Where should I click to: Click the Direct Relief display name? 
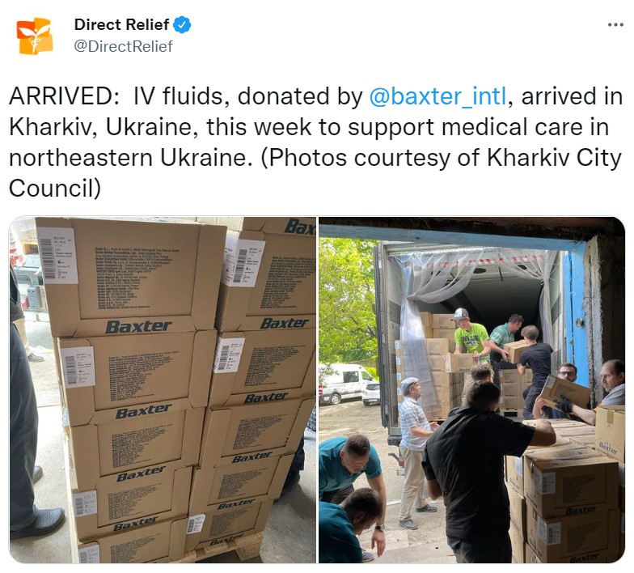point(121,24)
